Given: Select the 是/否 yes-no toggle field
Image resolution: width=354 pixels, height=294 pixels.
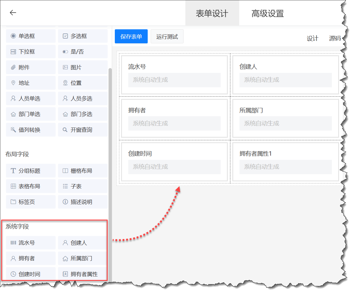Looking at the screenshot, I should coord(83,51).
